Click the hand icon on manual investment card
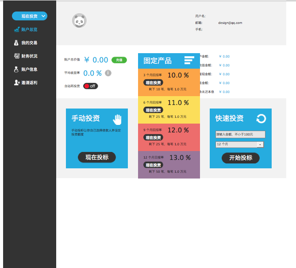 [x=117, y=119]
